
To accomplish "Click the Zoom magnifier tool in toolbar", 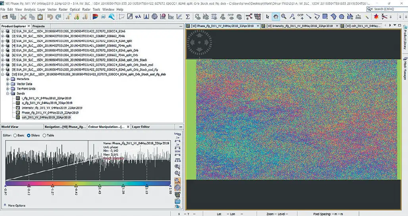I will pyautogui.click(x=284, y=17).
